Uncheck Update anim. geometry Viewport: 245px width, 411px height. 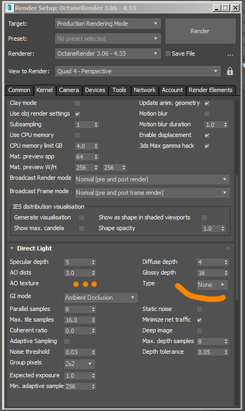(207, 103)
